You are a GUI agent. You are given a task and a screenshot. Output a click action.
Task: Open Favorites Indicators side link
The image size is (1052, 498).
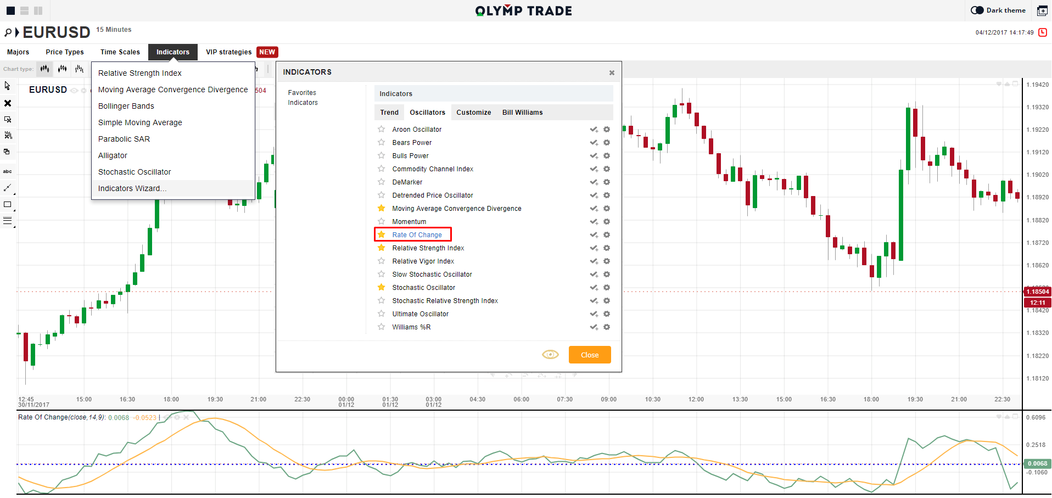(x=303, y=98)
